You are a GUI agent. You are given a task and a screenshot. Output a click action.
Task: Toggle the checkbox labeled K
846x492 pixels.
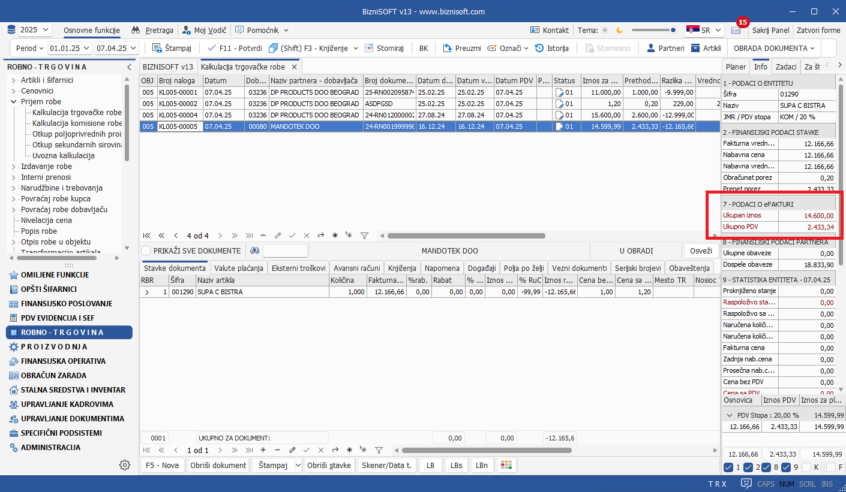[x=806, y=467]
